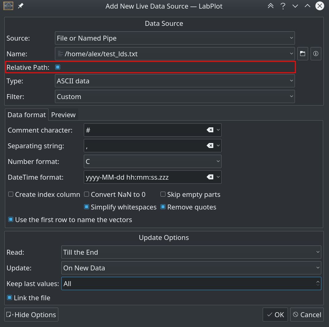Open LabPlot help from the title bar

click(283, 6)
